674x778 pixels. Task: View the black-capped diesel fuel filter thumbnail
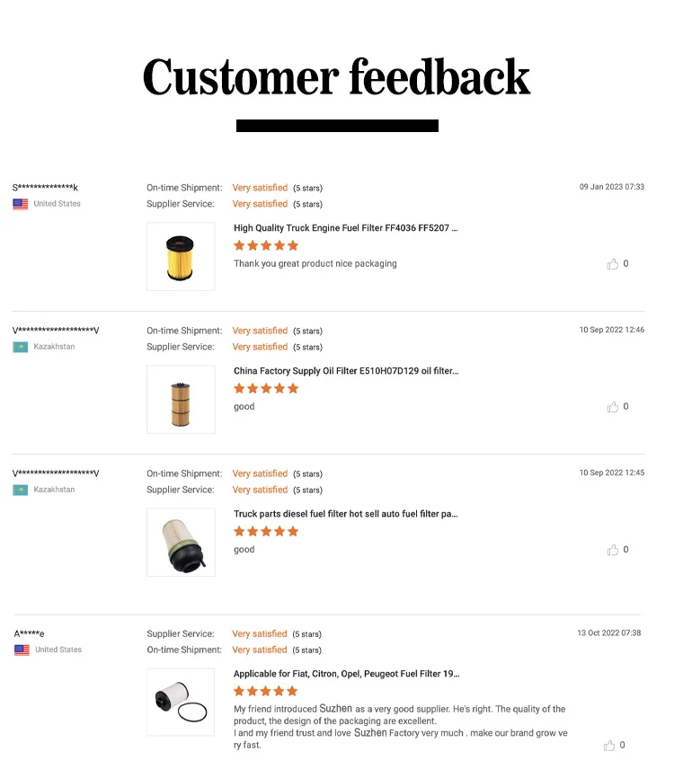click(181, 543)
